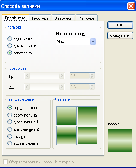The height and width of the screenshot is (168, 136).
Task: Switch to the Текстура tab
Action: 40,18
